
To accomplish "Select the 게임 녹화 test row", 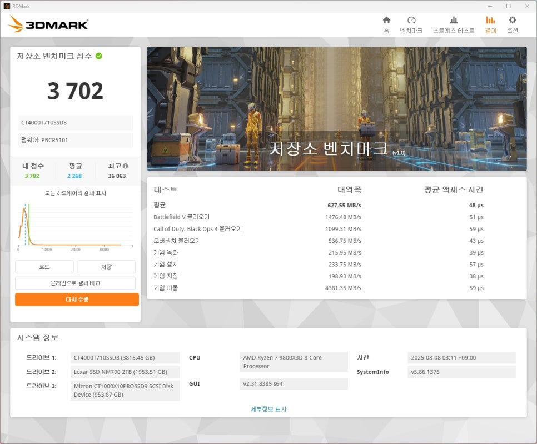I will (x=319, y=253).
